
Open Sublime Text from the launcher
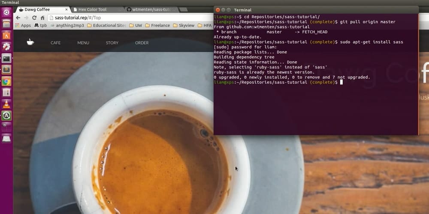pyautogui.click(x=6, y=70)
